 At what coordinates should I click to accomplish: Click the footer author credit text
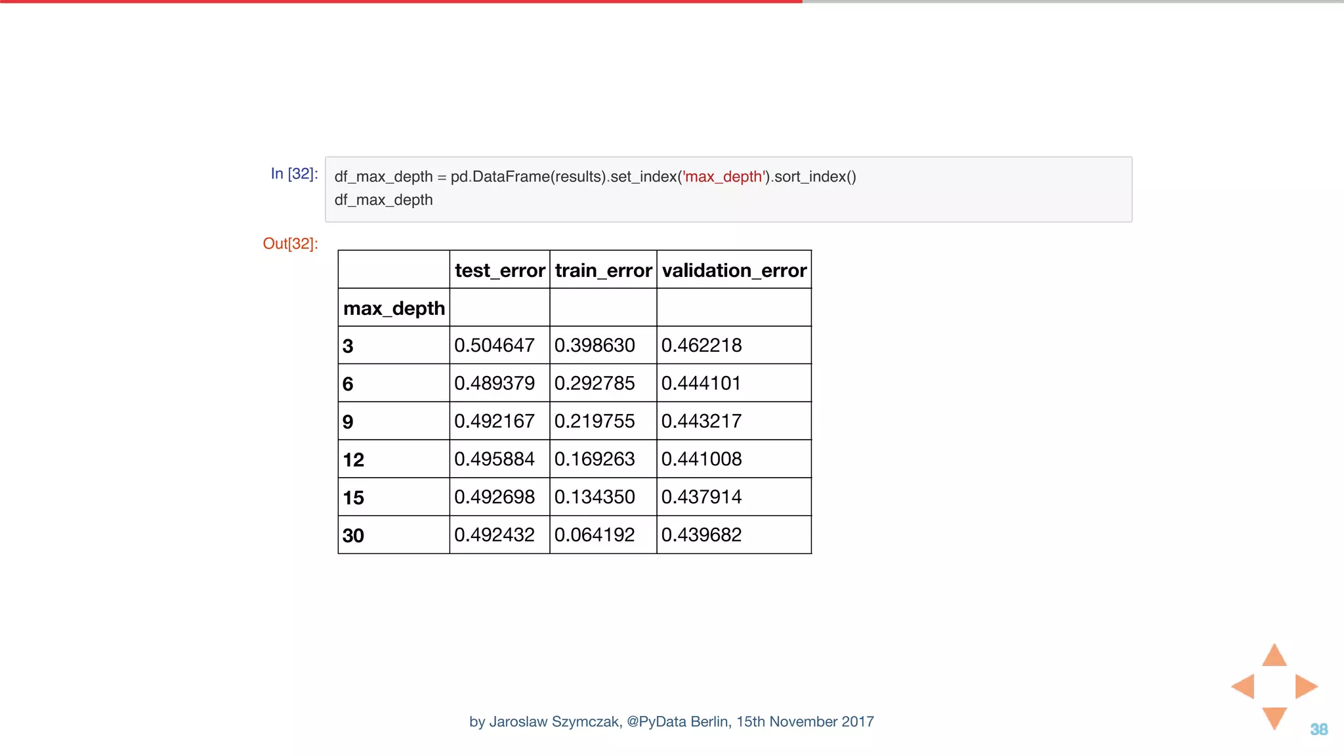671,722
